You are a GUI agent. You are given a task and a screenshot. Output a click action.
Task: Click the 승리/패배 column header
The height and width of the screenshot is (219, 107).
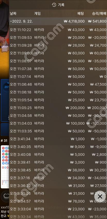pyautogui.click(x=99, y=14)
